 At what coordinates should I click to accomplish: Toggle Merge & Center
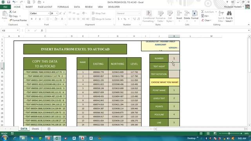(102, 19)
